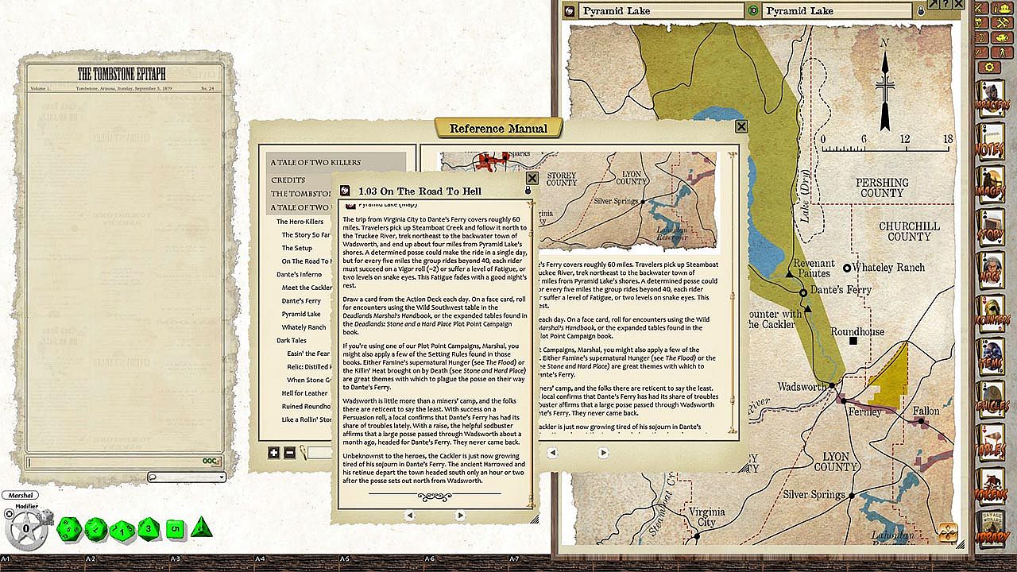Expand all Reference Manual index entries
Image resolution: width=1017 pixels, height=572 pixels.
274,453
